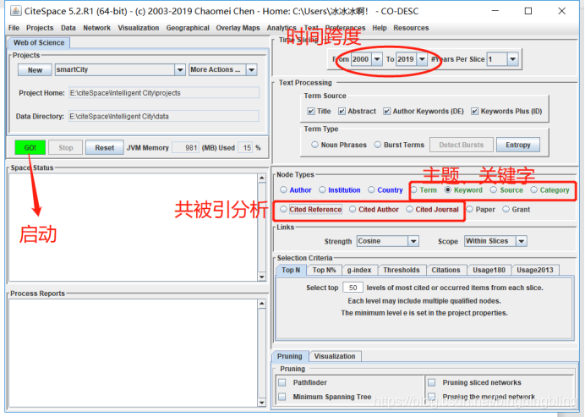
Task: Switch to the Thresholds tab
Action: point(402,270)
